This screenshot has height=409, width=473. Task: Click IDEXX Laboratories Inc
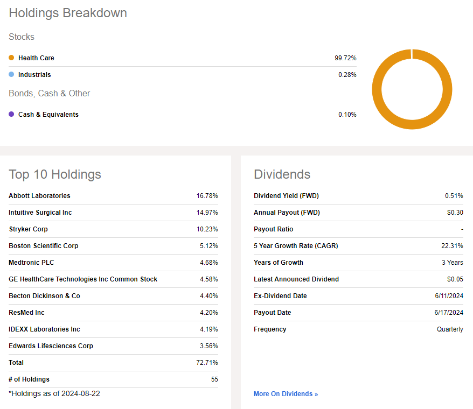click(44, 329)
